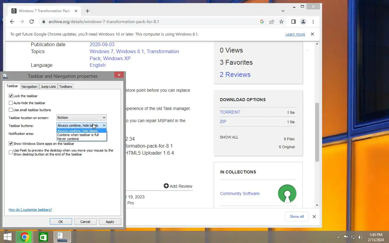This screenshot has width=389, height=243.
Task: Enable Use Peek to preview desktop
Action: [11, 152]
